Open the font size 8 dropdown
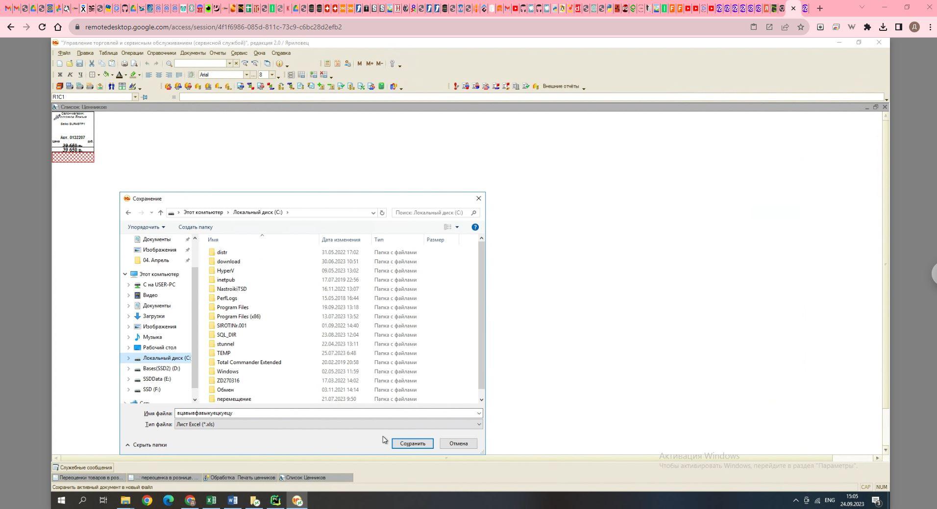 272,75
